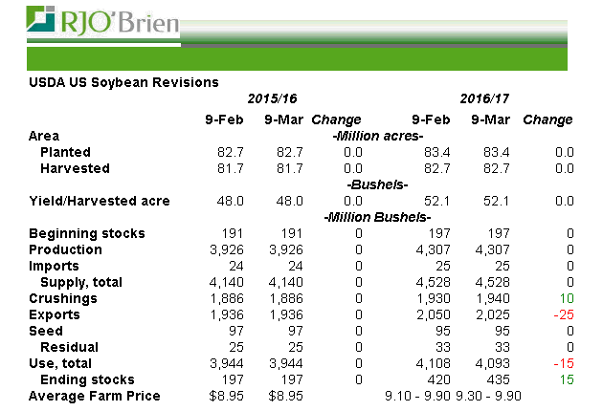Click the Beginning stocks row label

click(x=87, y=233)
